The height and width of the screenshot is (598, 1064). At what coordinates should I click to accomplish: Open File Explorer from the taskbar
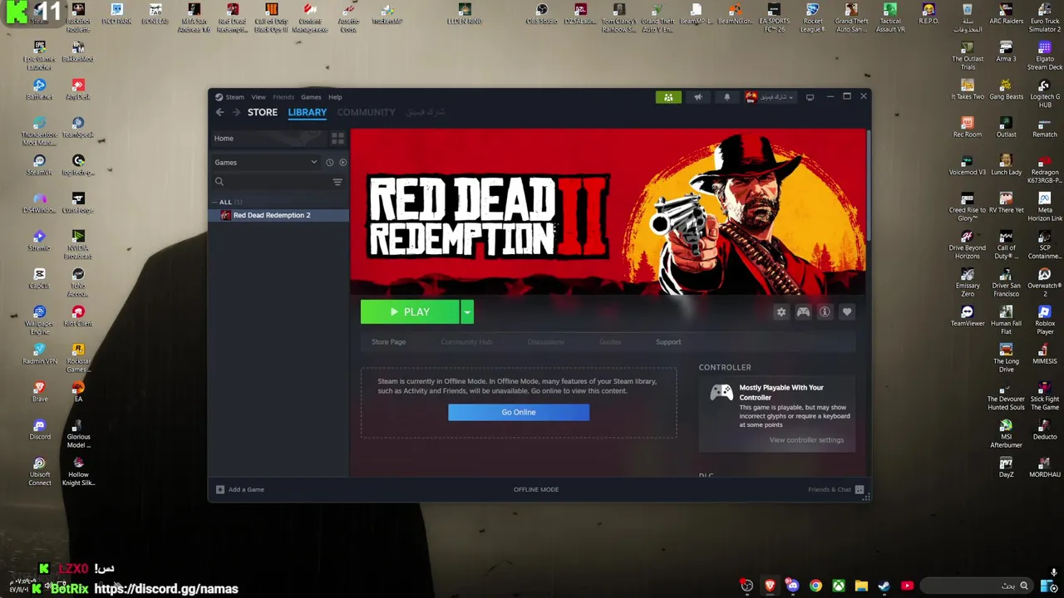pyautogui.click(x=861, y=586)
